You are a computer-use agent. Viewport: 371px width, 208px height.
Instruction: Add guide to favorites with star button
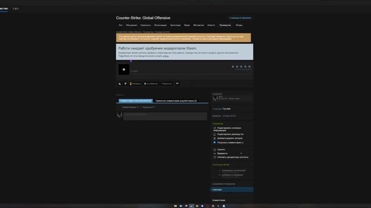151,84
